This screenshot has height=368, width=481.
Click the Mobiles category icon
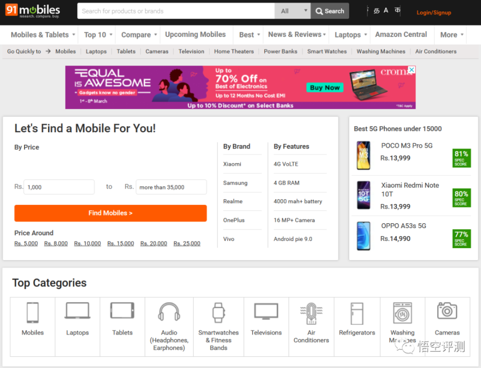click(33, 313)
